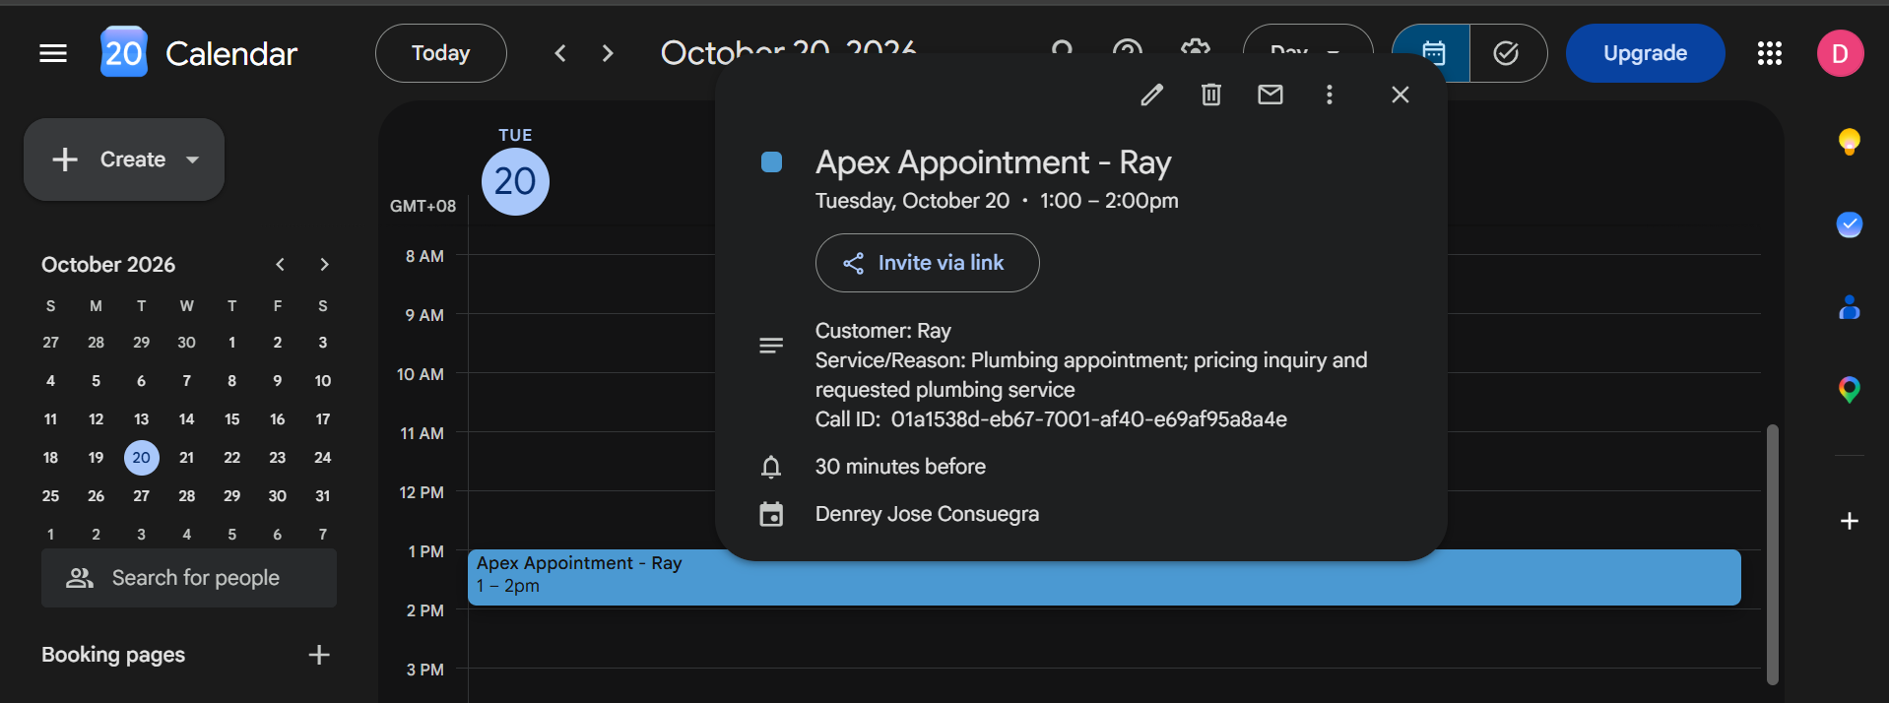Email event details with envelope icon
This screenshot has width=1889, height=703.
[x=1270, y=95]
